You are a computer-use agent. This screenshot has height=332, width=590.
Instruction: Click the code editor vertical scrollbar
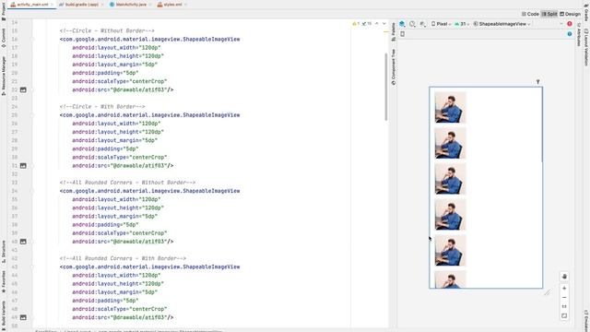coord(385,87)
